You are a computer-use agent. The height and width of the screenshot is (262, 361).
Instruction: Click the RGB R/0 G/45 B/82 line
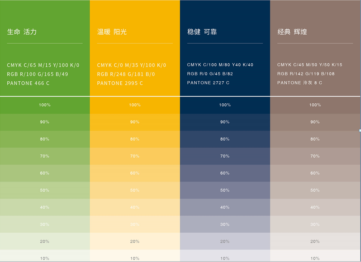coord(210,74)
